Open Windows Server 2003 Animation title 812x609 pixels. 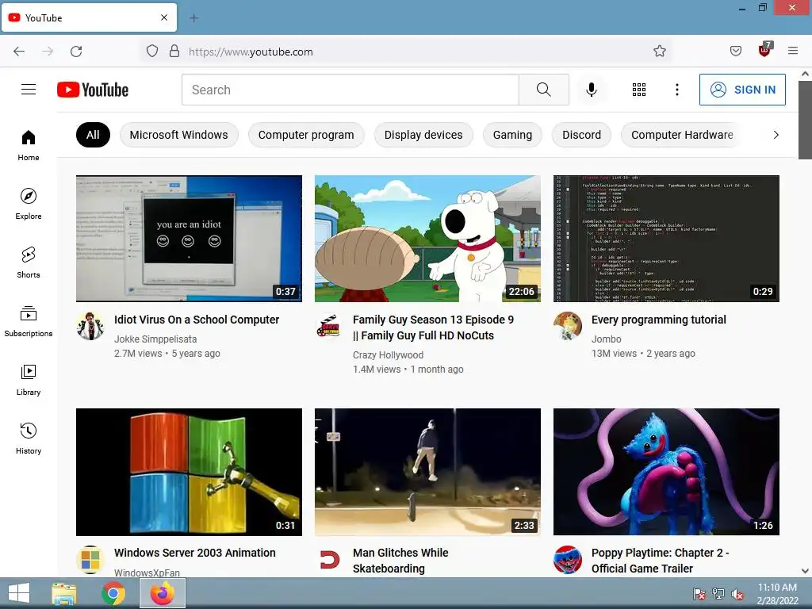(x=195, y=553)
